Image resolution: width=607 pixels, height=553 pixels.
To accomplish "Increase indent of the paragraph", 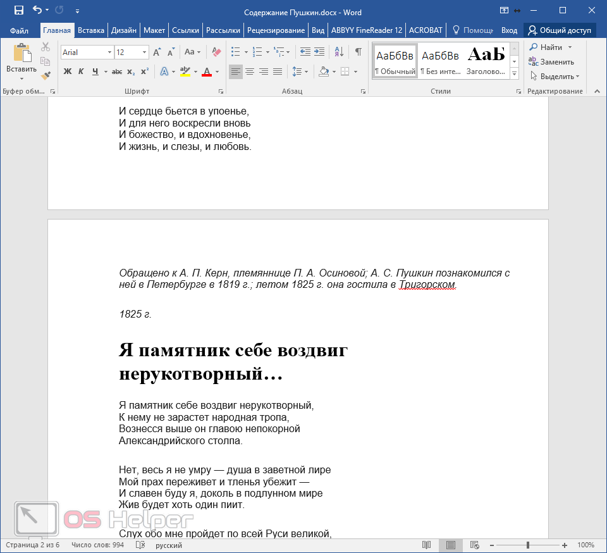I will pyautogui.click(x=319, y=52).
